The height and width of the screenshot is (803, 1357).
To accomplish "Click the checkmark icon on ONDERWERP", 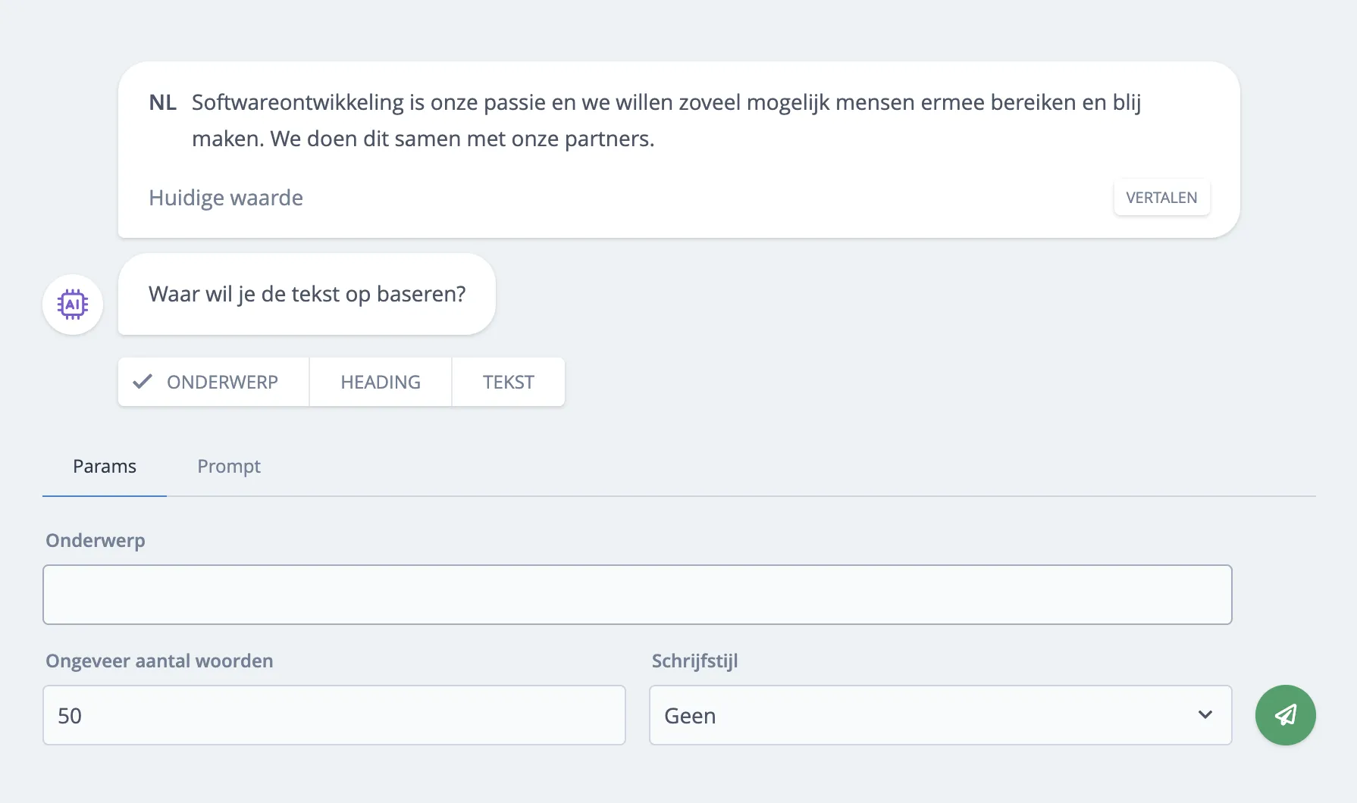I will (141, 381).
